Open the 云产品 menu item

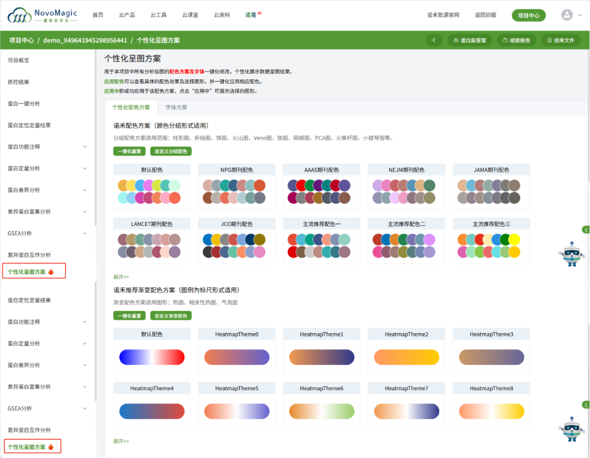(127, 15)
